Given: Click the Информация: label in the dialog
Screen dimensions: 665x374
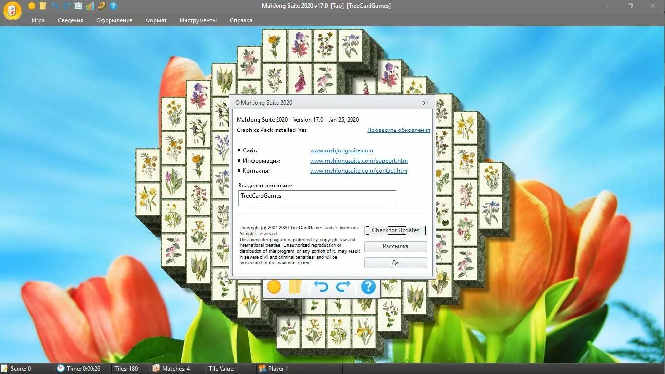Looking at the screenshot, I should pos(261,161).
